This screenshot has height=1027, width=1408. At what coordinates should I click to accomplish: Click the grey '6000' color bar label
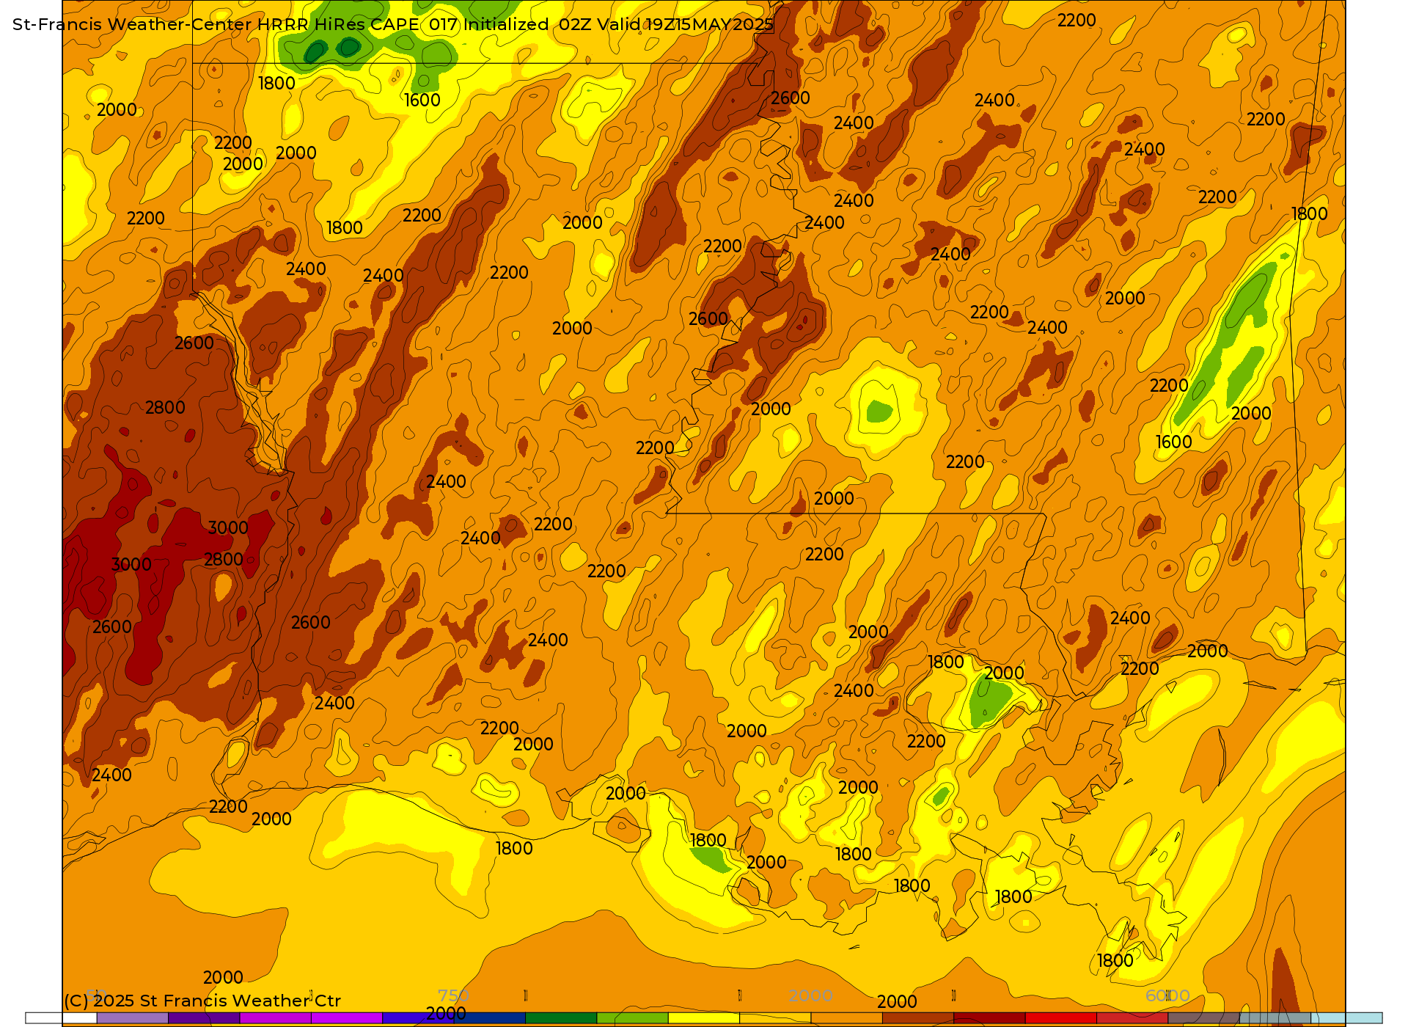1167,995
